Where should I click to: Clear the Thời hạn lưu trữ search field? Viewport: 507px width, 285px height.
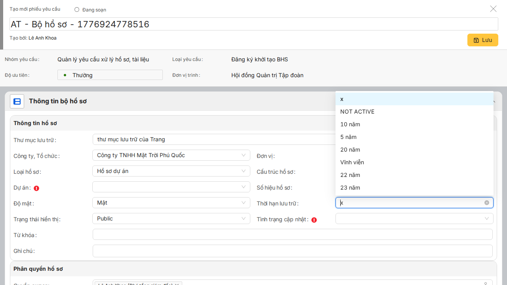pyautogui.click(x=487, y=203)
